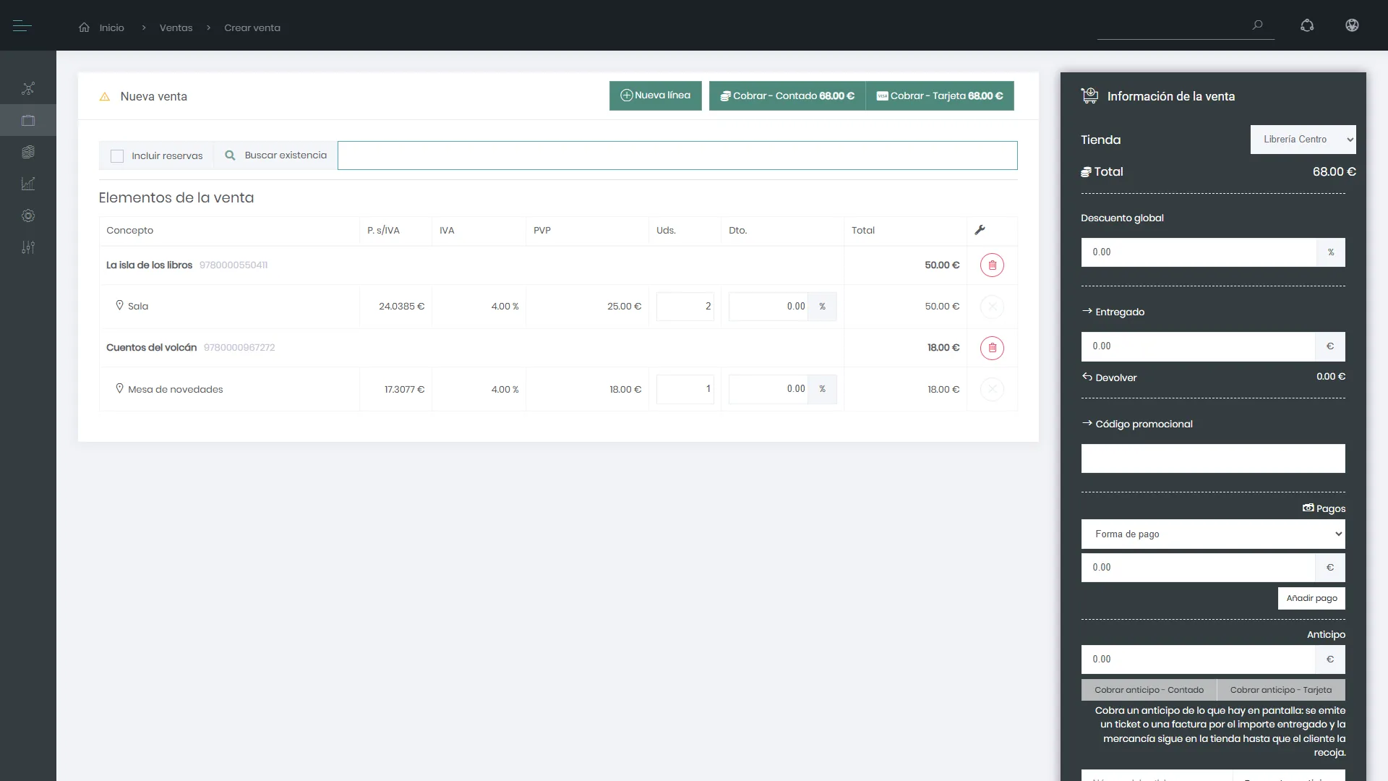The image size is (1388, 781).
Task: Click Cobrar - Tarjeta 68.00 € button
Action: pos(940,95)
